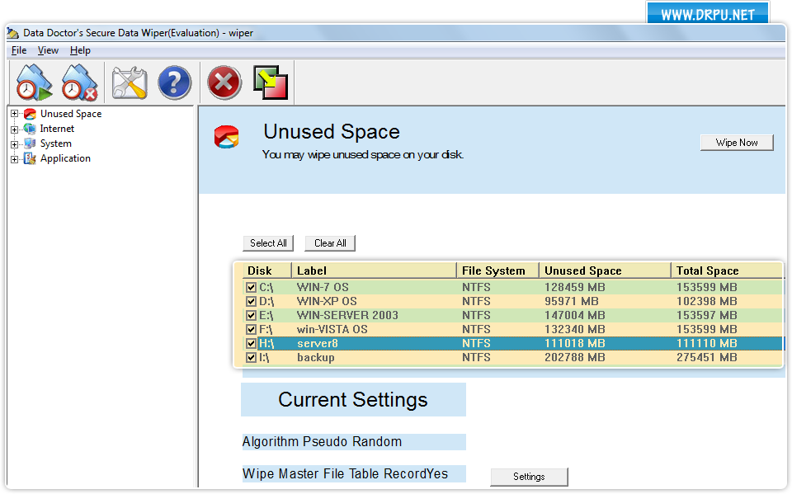Click the Internet globe tree icon
Viewport: 792px width, 494px height.
pos(31,129)
